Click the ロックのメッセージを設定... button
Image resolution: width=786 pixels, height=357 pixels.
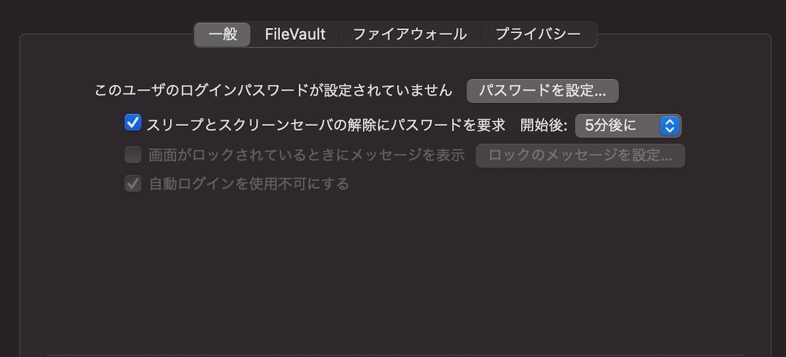point(580,155)
